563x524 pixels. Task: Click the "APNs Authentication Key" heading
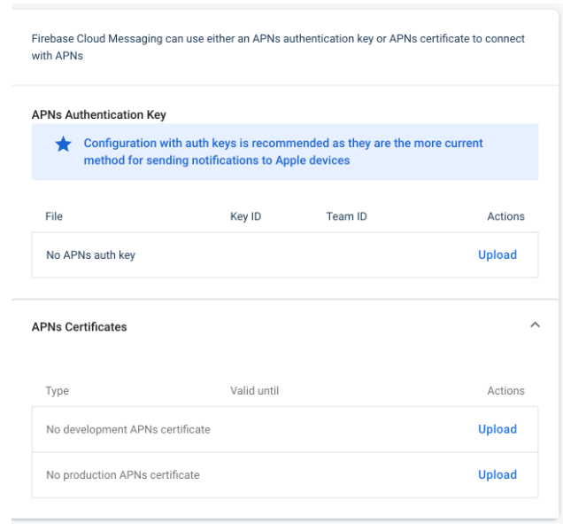click(x=99, y=114)
